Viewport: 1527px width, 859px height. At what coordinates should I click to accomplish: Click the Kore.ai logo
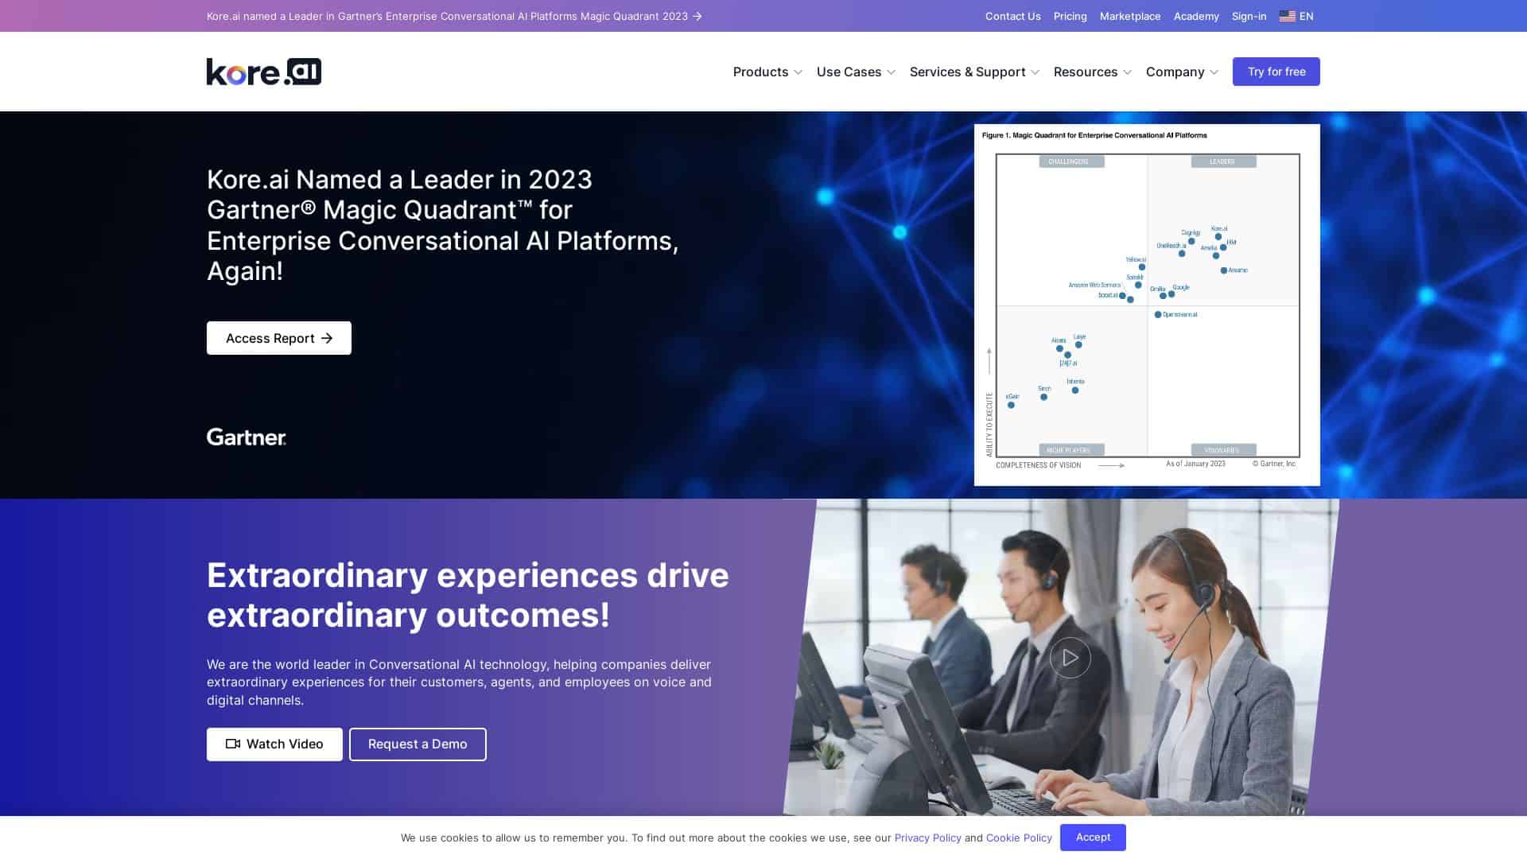[263, 72]
